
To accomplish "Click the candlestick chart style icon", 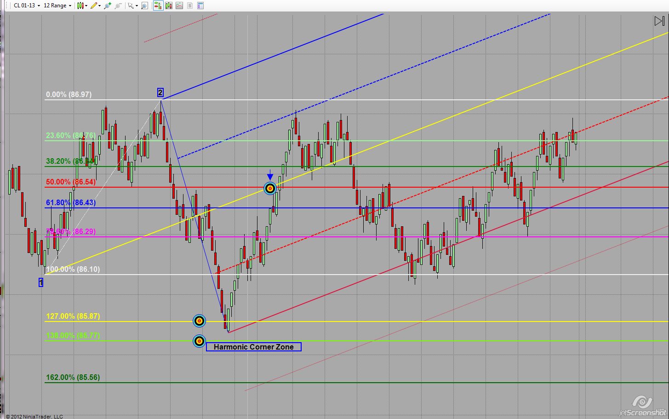I will tap(80, 6).
